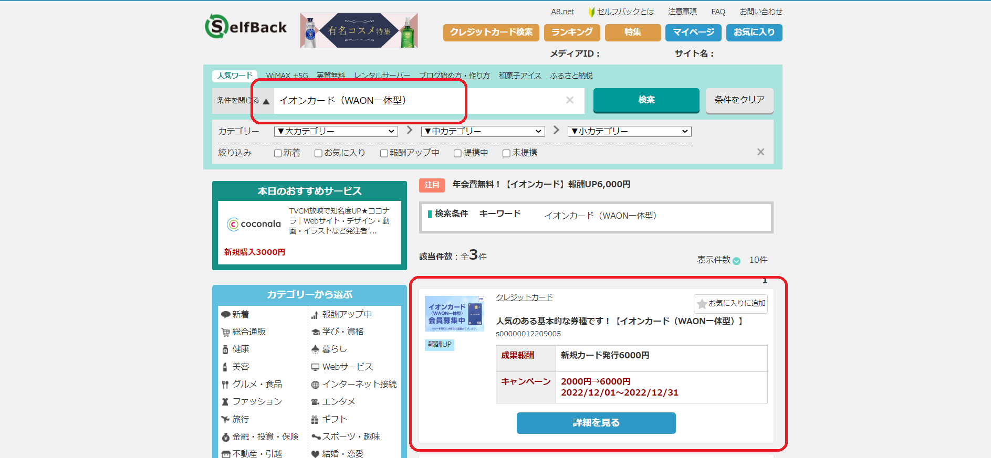Image resolution: width=991 pixels, height=458 pixels.
Task: Click popular word レンタルサーバー
Action: pos(382,76)
